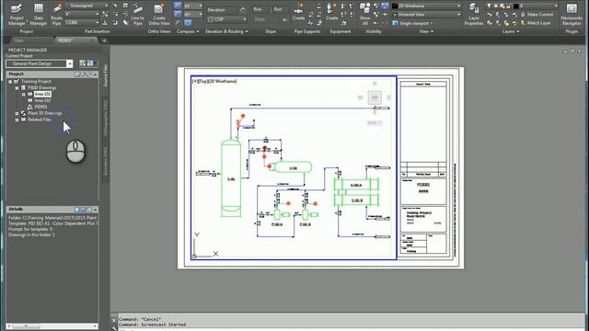Toggle the top compass snap button
The image size is (589, 331).
point(178,6)
